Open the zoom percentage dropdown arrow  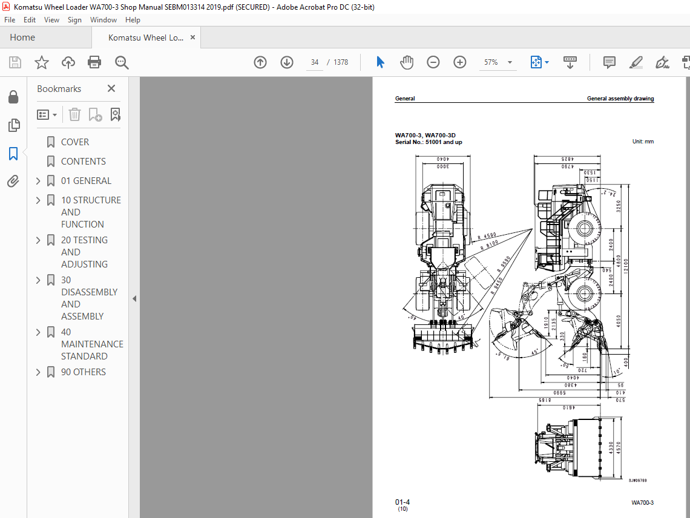point(510,62)
